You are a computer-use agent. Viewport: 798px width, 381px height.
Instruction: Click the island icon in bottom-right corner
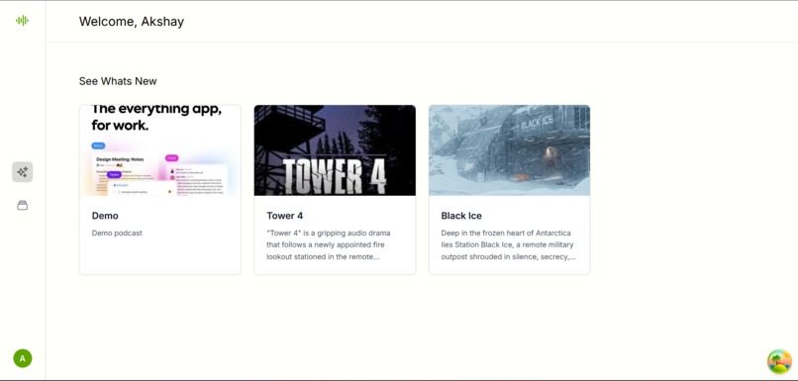click(779, 361)
